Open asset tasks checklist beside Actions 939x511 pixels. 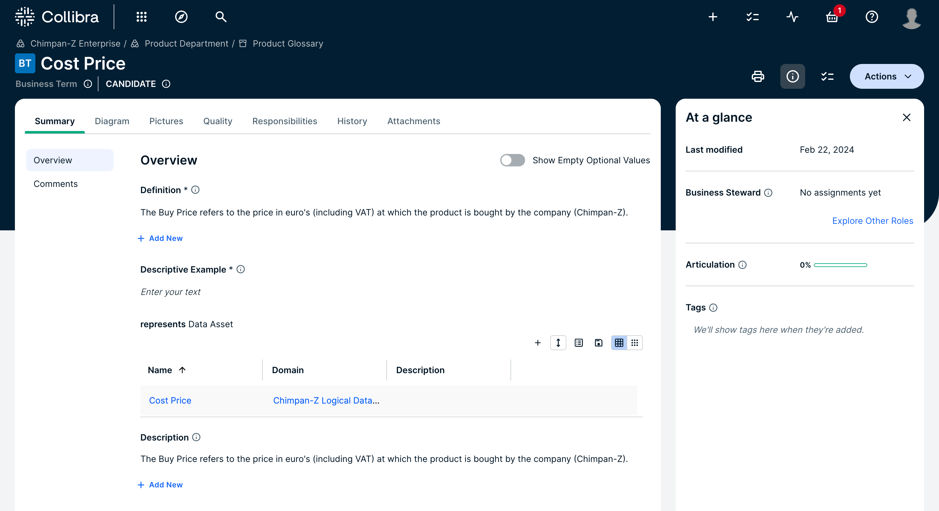[x=828, y=77]
